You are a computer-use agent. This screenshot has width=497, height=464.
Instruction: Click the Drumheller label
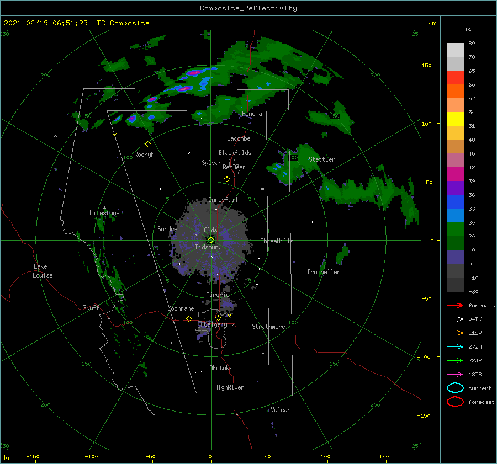324,272
